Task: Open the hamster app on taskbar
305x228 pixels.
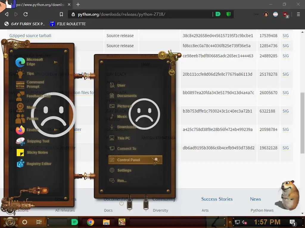Action: tap(122, 222)
